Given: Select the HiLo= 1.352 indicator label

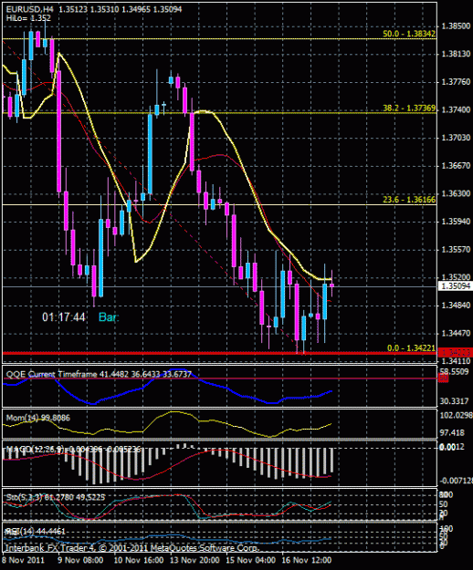Looking at the screenshot, I should 28,18.
